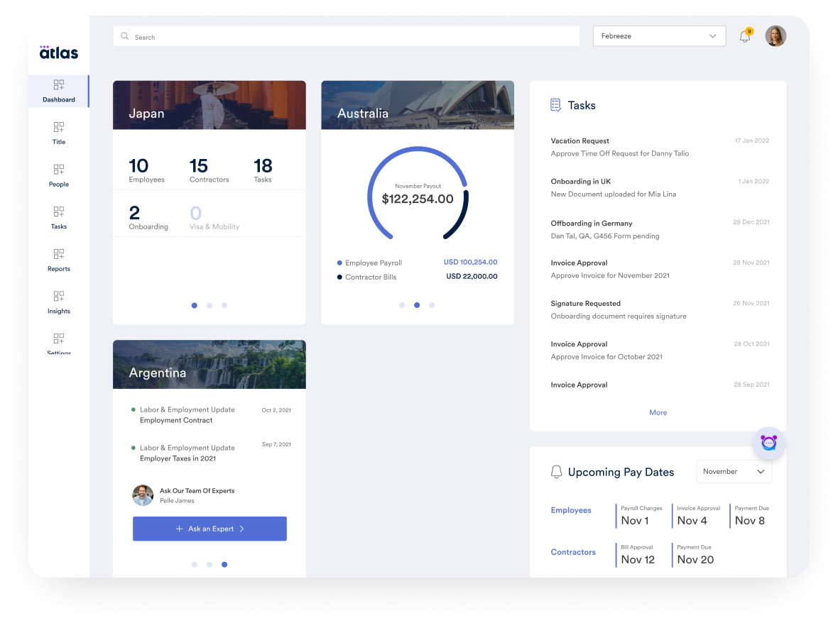Open Reports in the sidebar

click(59, 260)
